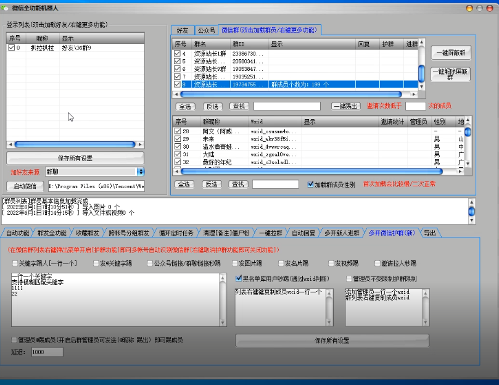
Task: Click the login list horizontal scrollbar
Action: 74,144
